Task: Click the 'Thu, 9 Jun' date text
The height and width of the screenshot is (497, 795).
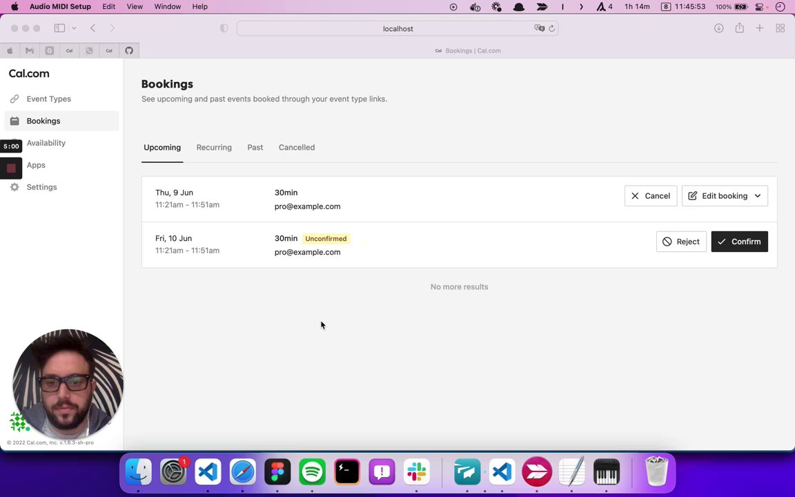Action: pyautogui.click(x=174, y=193)
